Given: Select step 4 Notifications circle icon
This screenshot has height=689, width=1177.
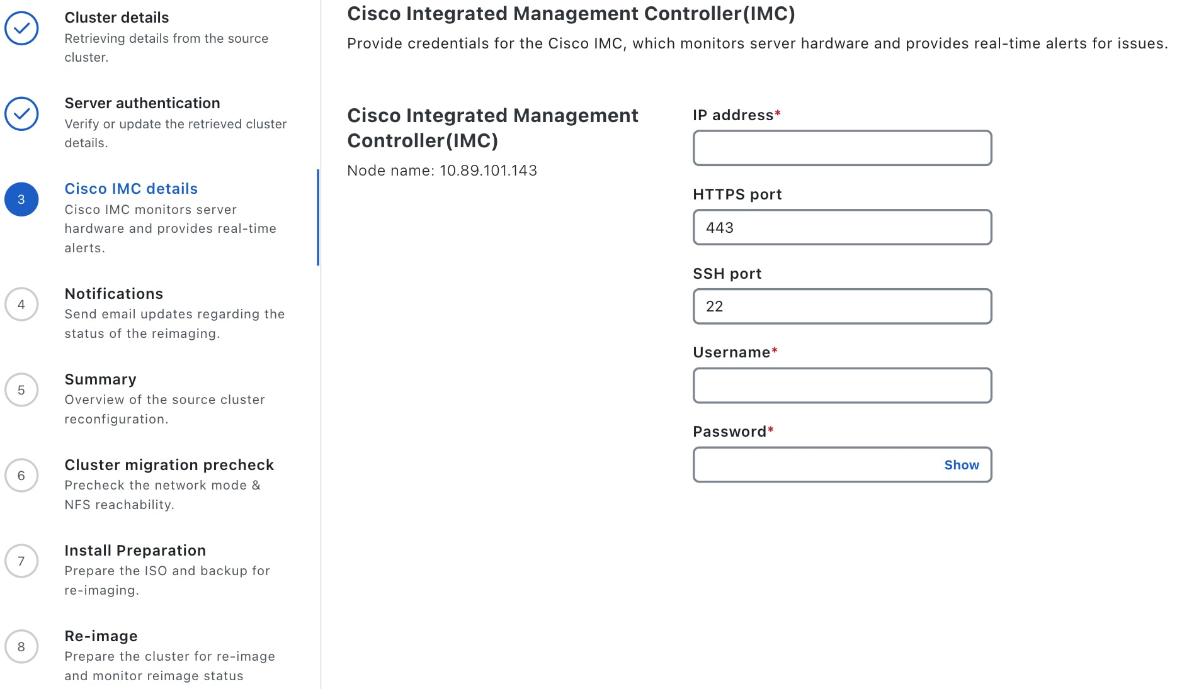Looking at the screenshot, I should pos(21,305).
